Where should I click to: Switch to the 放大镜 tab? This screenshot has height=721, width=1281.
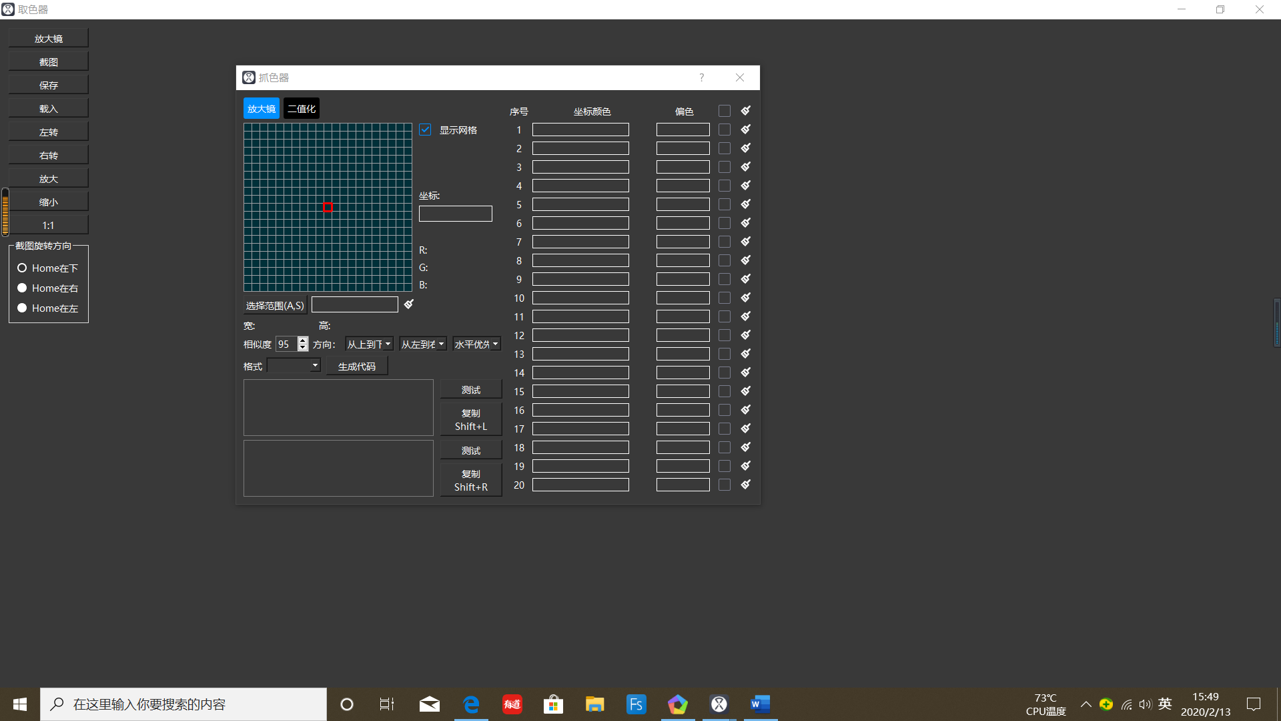pyautogui.click(x=262, y=108)
